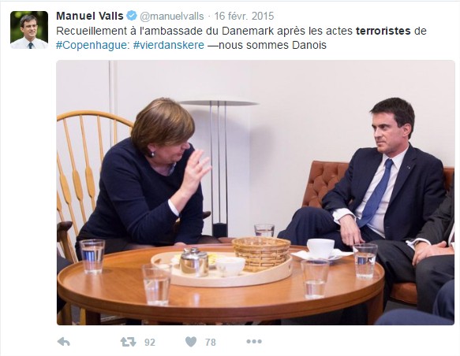Open the Manuel Valls display name link

click(90, 16)
